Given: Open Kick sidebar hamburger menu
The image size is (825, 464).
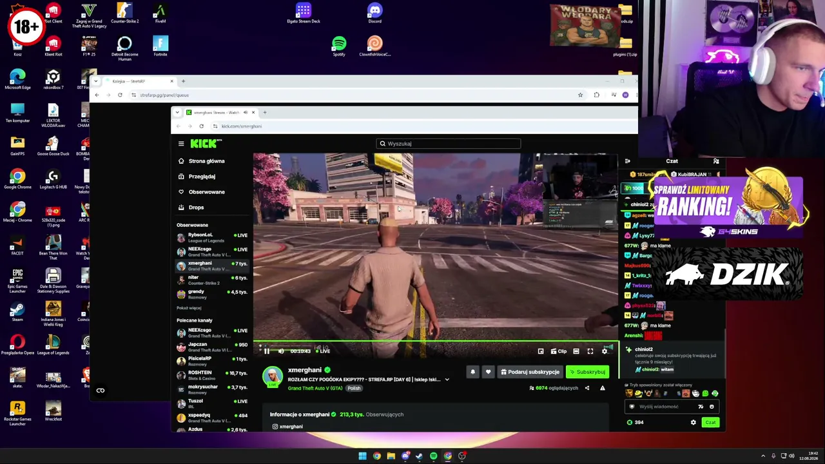Looking at the screenshot, I should tap(181, 144).
